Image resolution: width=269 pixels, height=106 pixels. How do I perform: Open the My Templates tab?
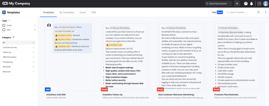click(67, 12)
